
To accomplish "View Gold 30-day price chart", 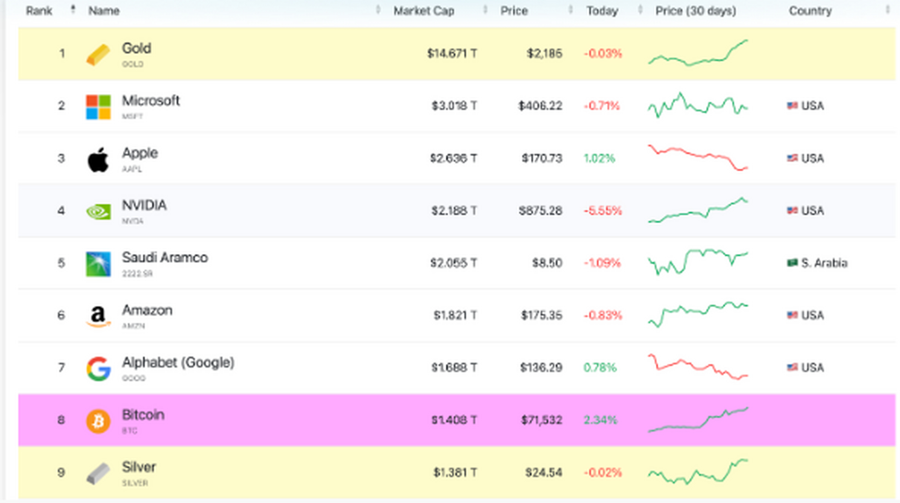I will click(x=698, y=53).
